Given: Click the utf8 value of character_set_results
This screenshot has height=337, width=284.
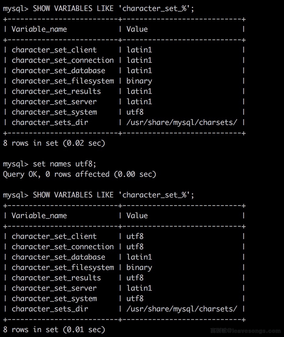Looking at the screenshot, I should click(135, 278).
